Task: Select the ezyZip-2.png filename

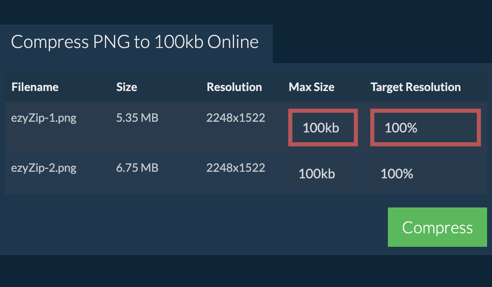Action: pyautogui.click(x=44, y=168)
